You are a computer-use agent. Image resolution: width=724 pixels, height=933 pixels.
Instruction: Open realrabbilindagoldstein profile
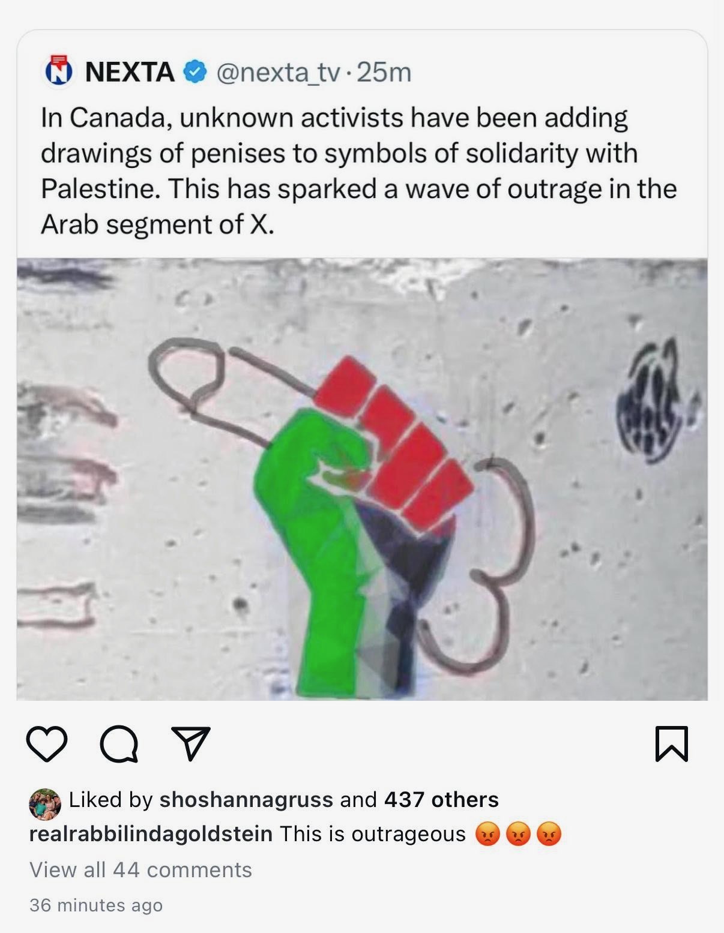pyautogui.click(x=151, y=834)
